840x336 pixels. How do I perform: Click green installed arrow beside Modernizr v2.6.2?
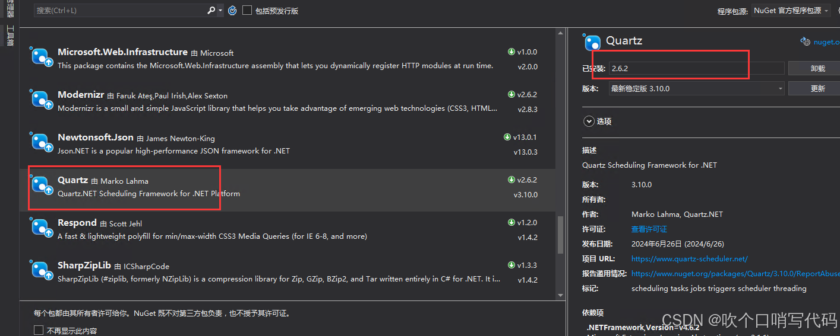point(511,94)
